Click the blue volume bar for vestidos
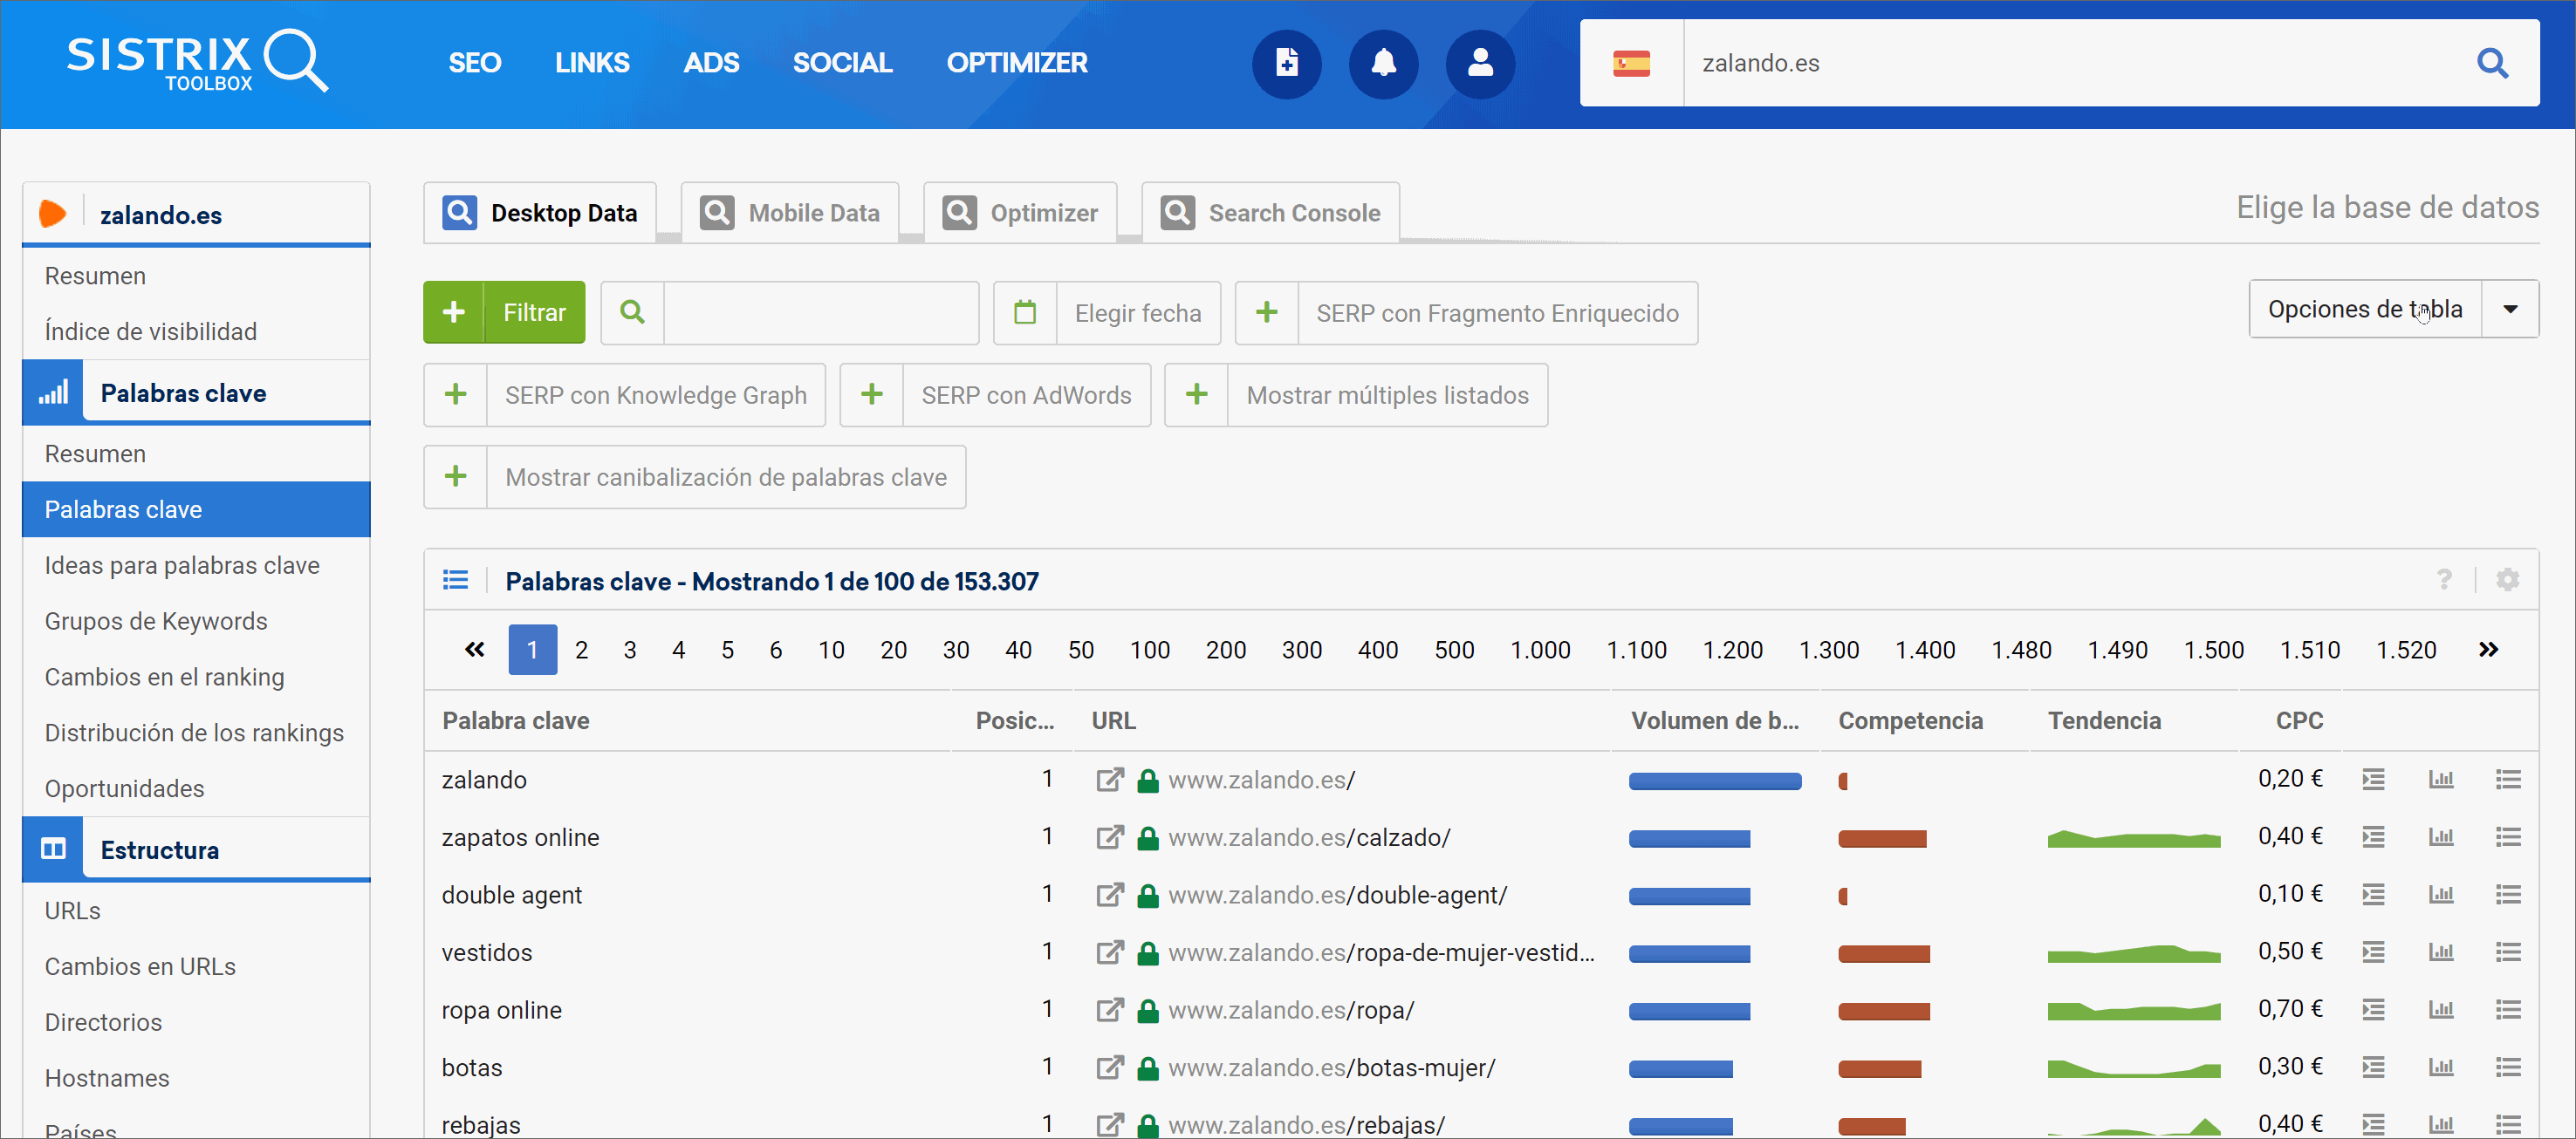 (1689, 953)
